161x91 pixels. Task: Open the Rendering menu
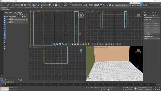52,3
